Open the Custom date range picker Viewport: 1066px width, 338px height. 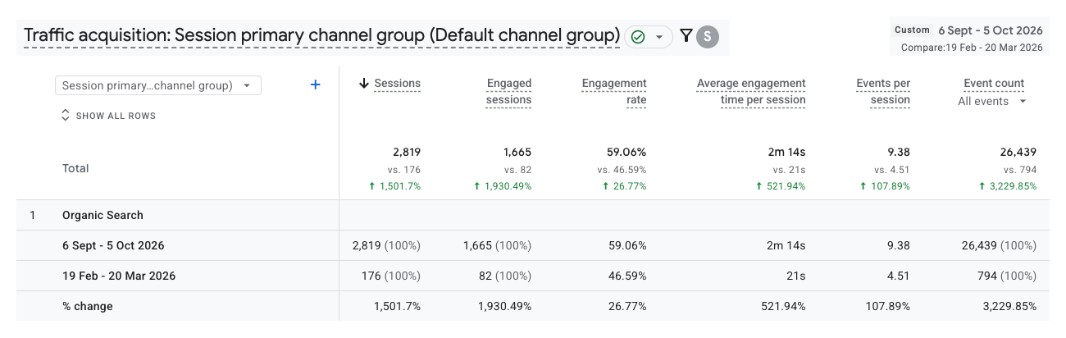(x=969, y=38)
